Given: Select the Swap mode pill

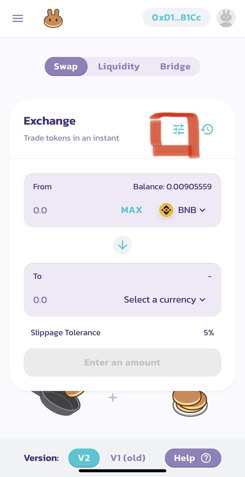Looking at the screenshot, I should [x=66, y=66].
